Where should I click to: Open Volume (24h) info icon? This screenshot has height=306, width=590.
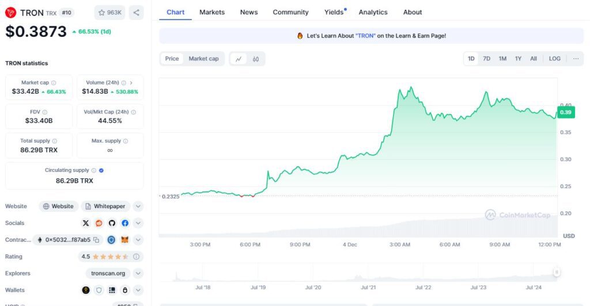coord(123,83)
